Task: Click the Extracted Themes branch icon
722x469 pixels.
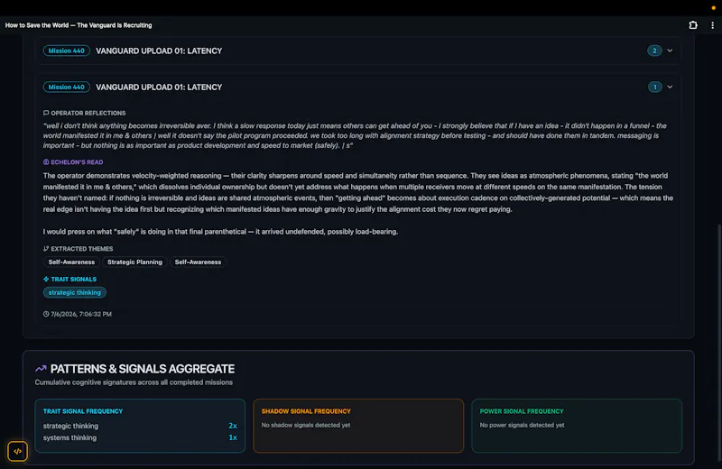Action: [x=46, y=249]
